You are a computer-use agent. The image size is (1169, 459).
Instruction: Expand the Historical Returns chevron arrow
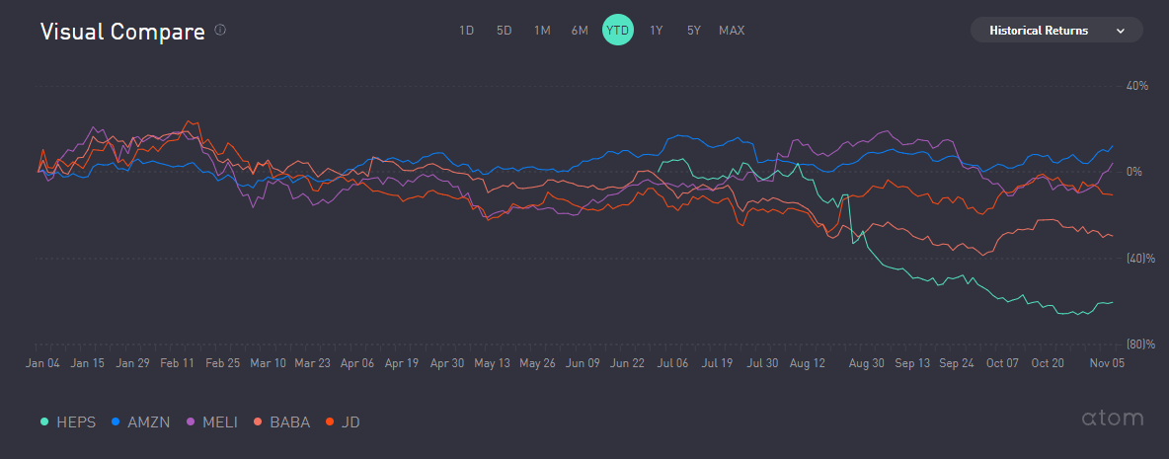point(1120,31)
